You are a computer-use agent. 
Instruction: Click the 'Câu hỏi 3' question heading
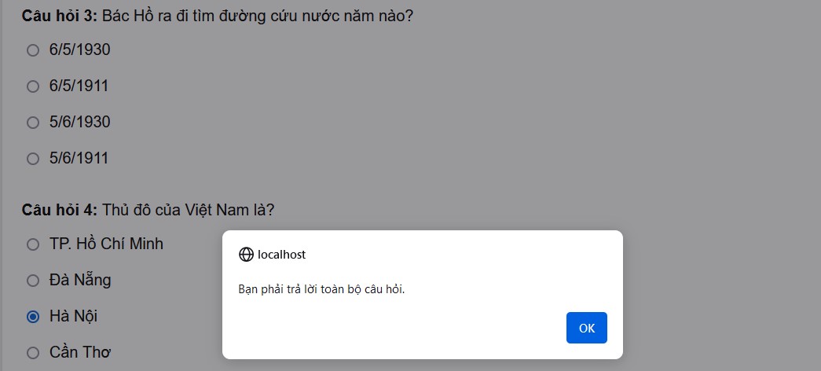point(218,16)
